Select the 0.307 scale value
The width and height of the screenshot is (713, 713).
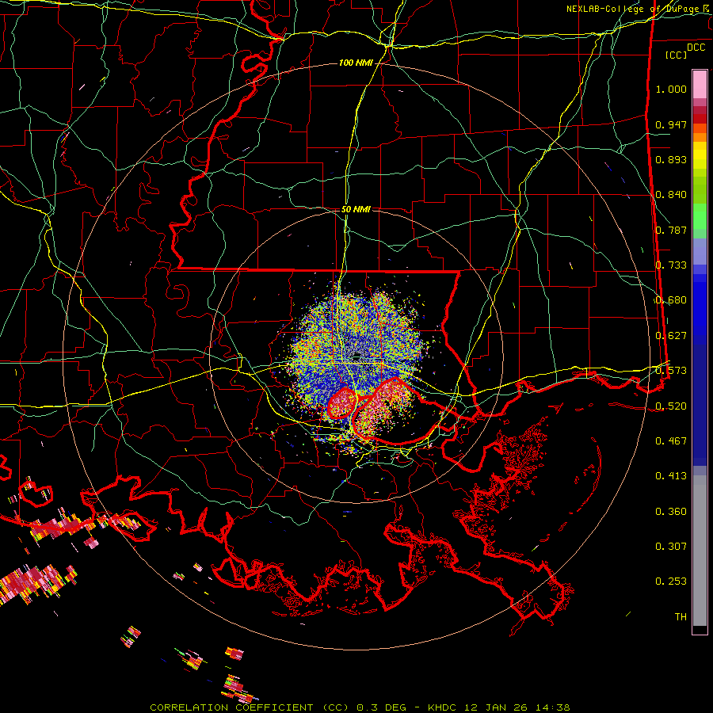click(671, 547)
